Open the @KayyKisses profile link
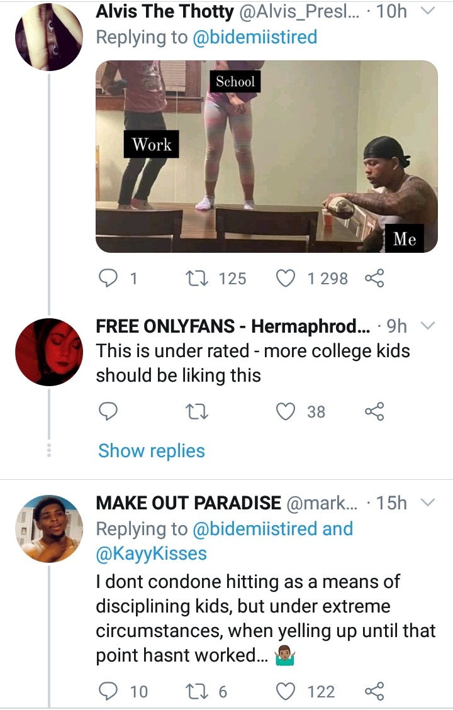This screenshot has height=710, width=453. click(151, 553)
